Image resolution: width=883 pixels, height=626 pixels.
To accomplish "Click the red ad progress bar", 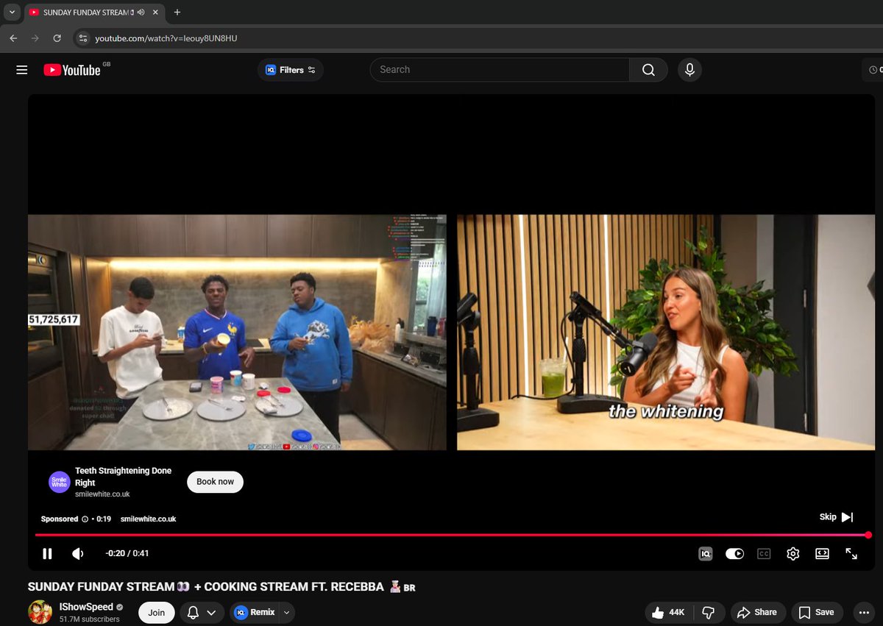I will [452, 535].
